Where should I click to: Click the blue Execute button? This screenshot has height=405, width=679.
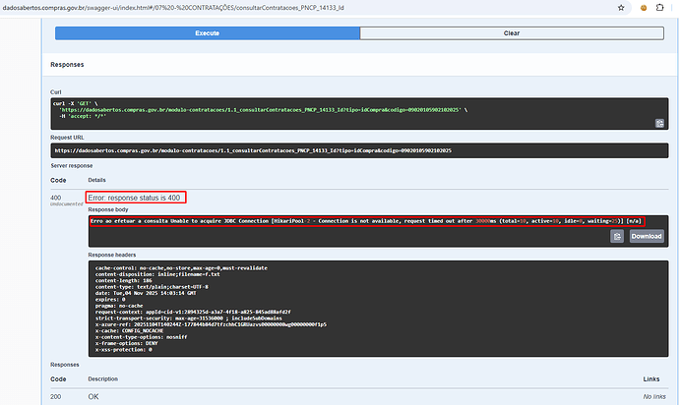tap(207, 33)
